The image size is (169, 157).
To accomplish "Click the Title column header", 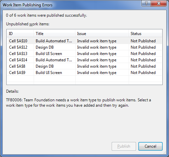I will click(54, 34).
